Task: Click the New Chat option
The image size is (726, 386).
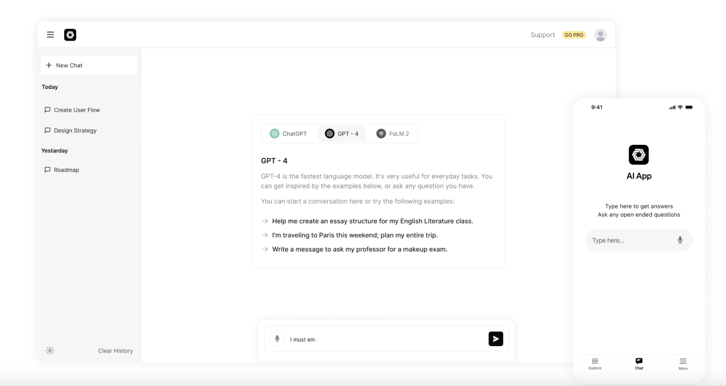Action: click(x=89, y=65)
